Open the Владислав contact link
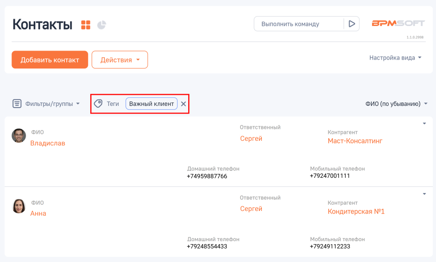 pyautogui.click(x=48, y=143)
